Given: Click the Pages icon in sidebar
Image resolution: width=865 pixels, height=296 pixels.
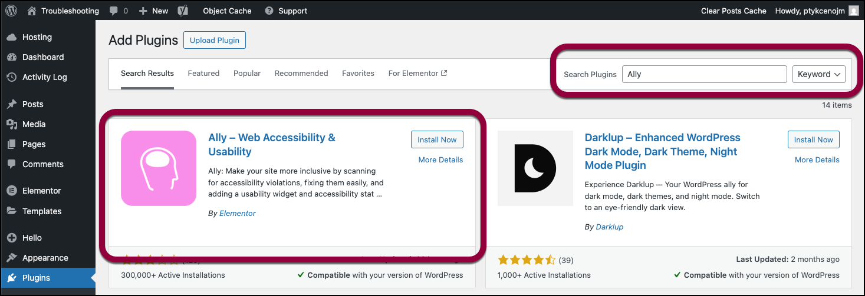Looking at the screenshot, I should pos(11,144).
